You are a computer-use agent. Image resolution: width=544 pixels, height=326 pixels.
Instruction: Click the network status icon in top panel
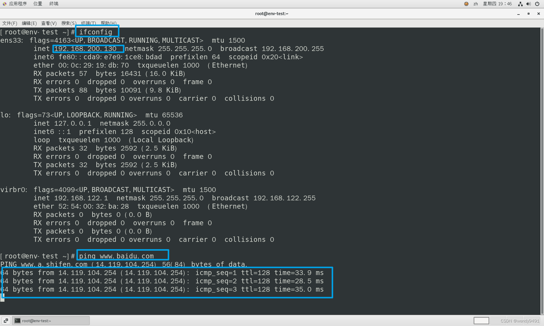pos(520,4)
